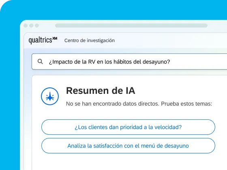The height and width of the screenshot is (170, 227).
Task: Click the AI sparkle summary icon
Action: pos(50,96)
